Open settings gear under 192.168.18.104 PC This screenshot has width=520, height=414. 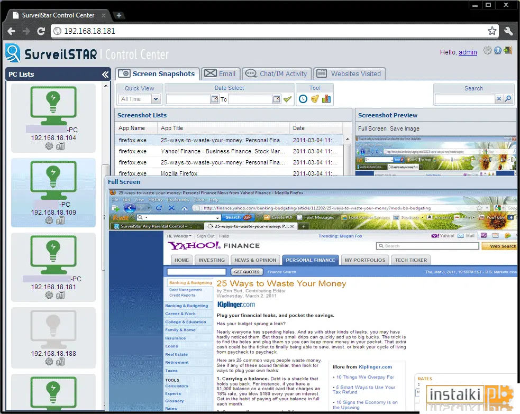click(49, 146)
